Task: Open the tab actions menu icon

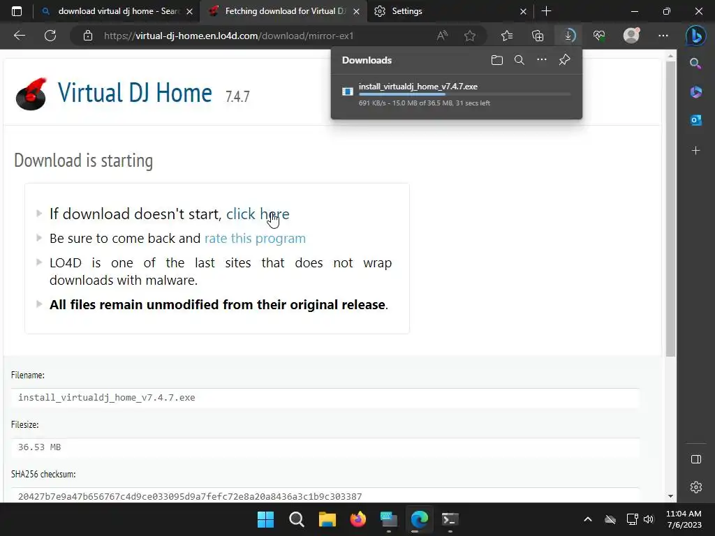Action: (17, 11)
